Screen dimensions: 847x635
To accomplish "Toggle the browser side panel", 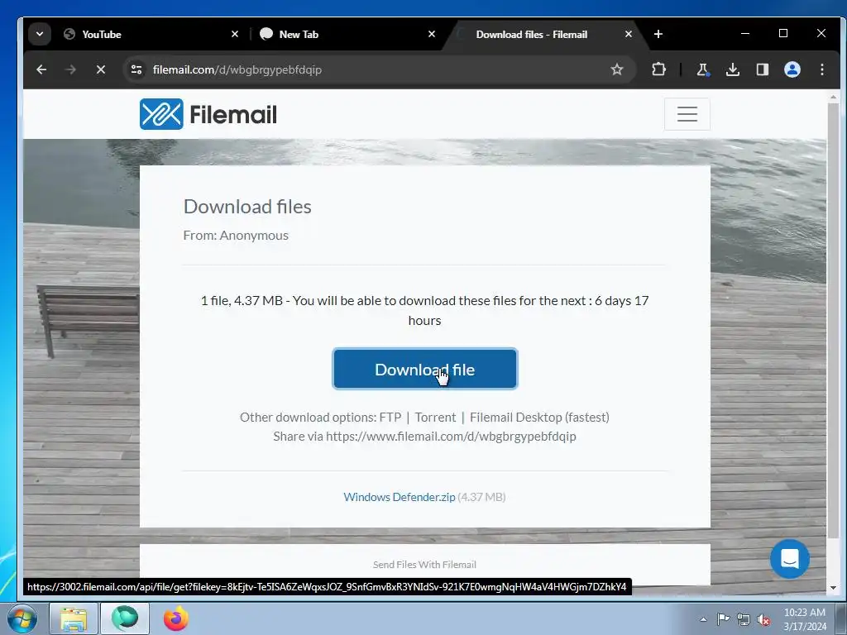I will (762, 69).
